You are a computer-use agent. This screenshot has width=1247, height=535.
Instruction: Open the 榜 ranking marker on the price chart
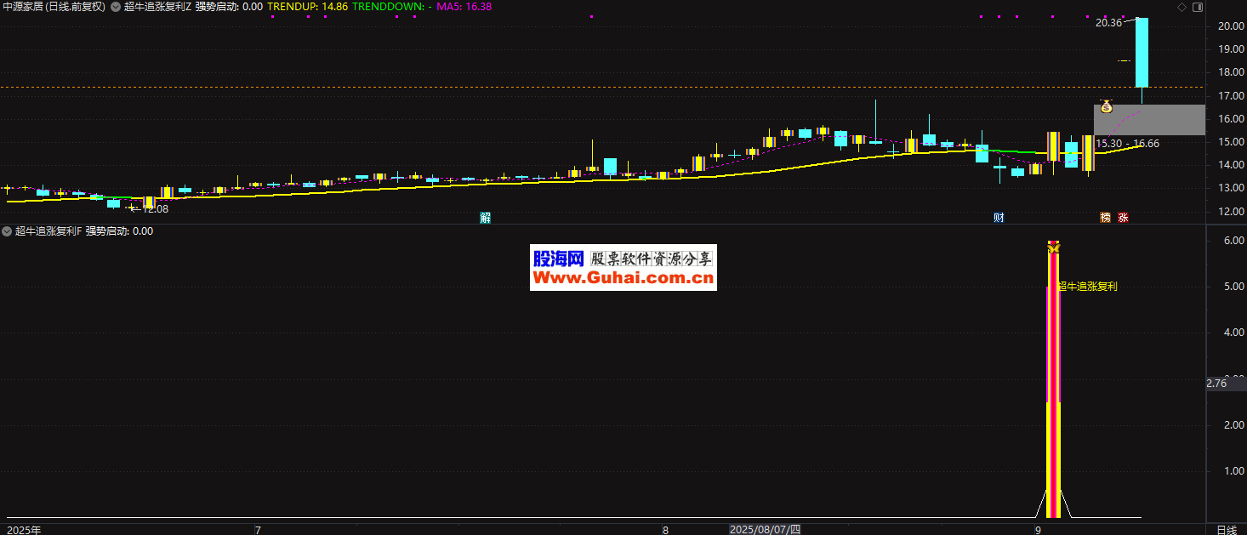coord(1105,217)
